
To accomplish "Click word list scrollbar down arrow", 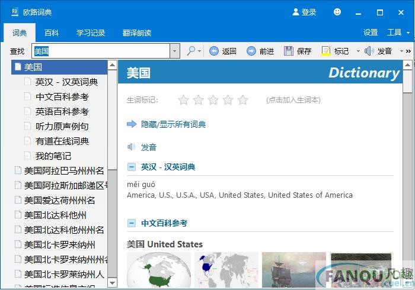I will pos(112,283).
